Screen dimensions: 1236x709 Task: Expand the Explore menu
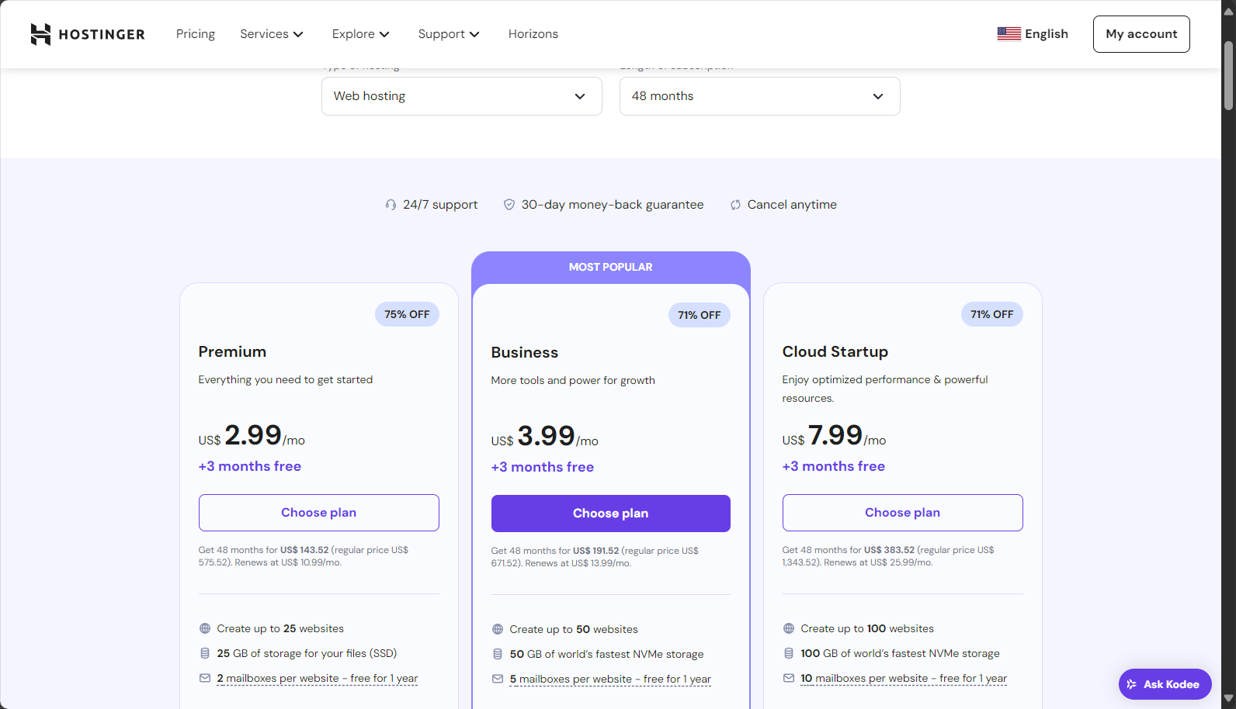click(360, 34)
